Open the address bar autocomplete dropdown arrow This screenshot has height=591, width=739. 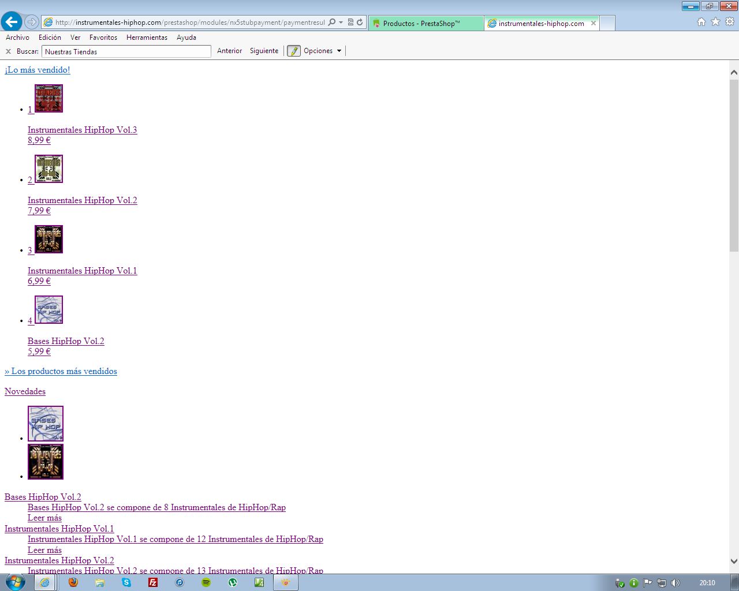[341, 23]
